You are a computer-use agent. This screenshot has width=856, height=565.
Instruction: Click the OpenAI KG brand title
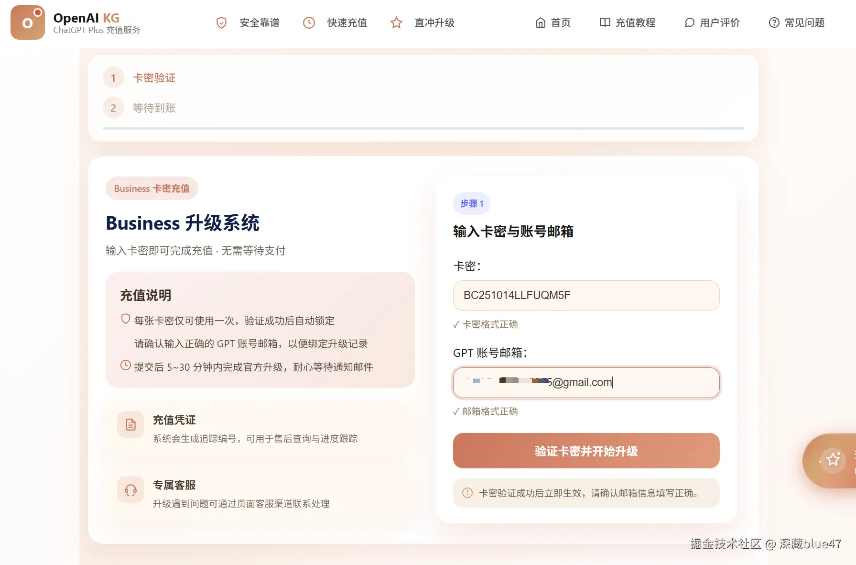pos(87,18)
